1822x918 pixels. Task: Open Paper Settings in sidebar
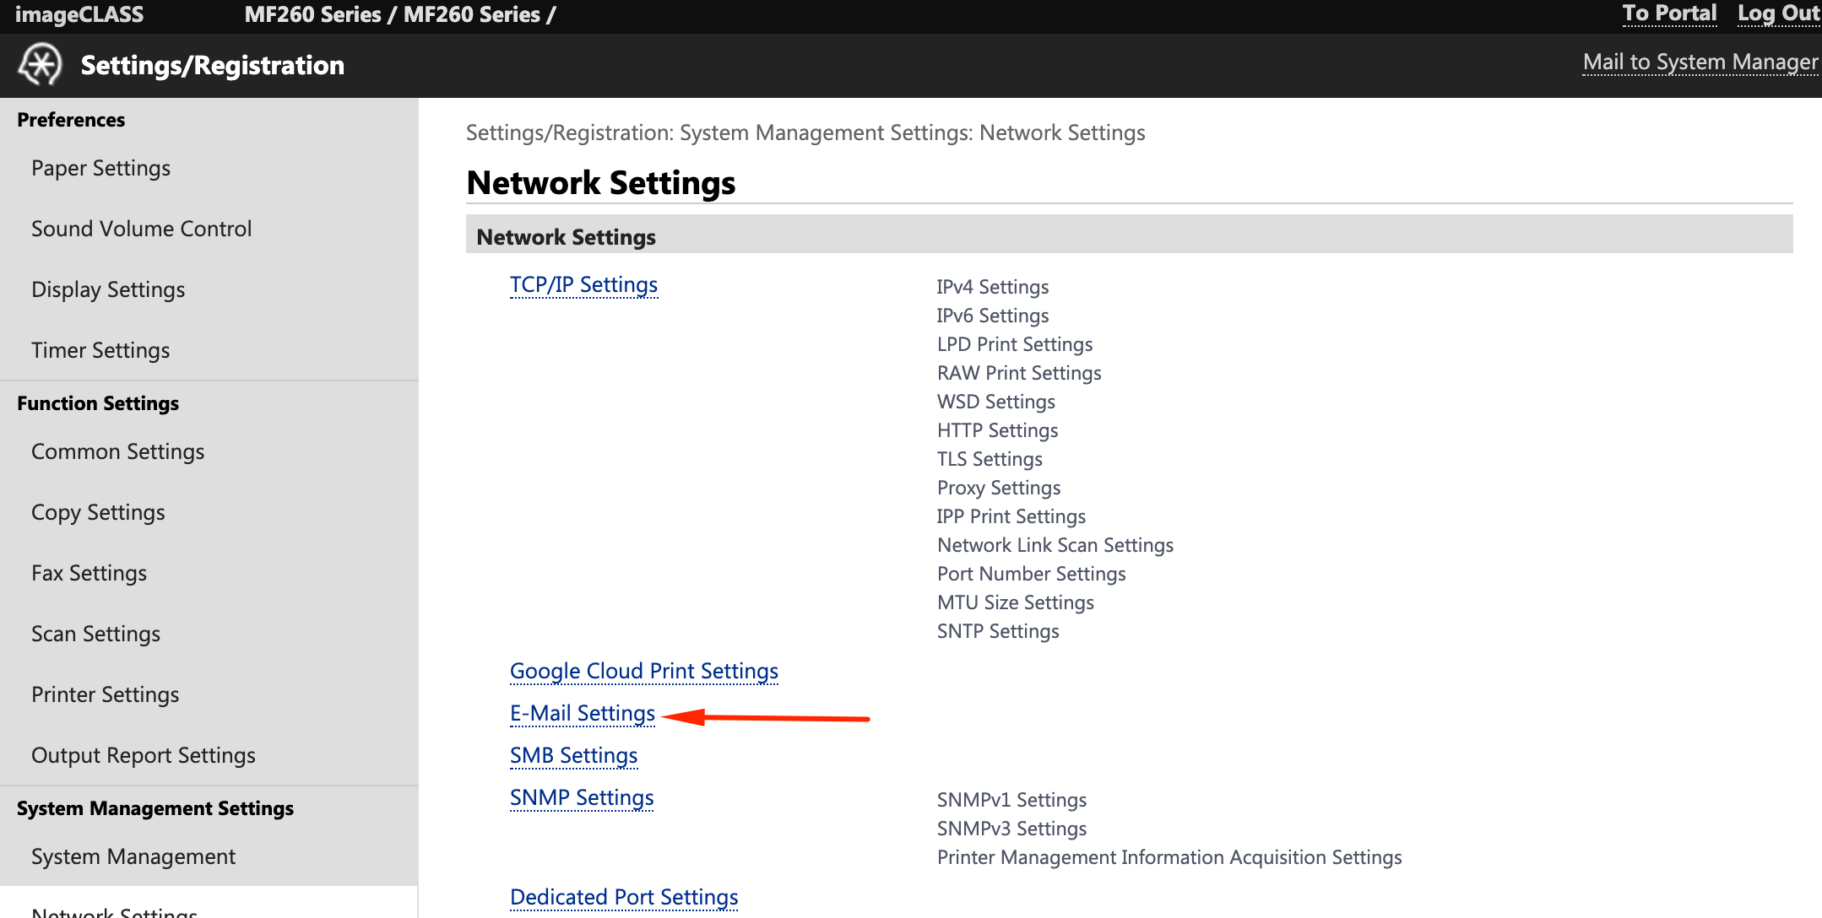pyautogui.click(x=100, y=168)
